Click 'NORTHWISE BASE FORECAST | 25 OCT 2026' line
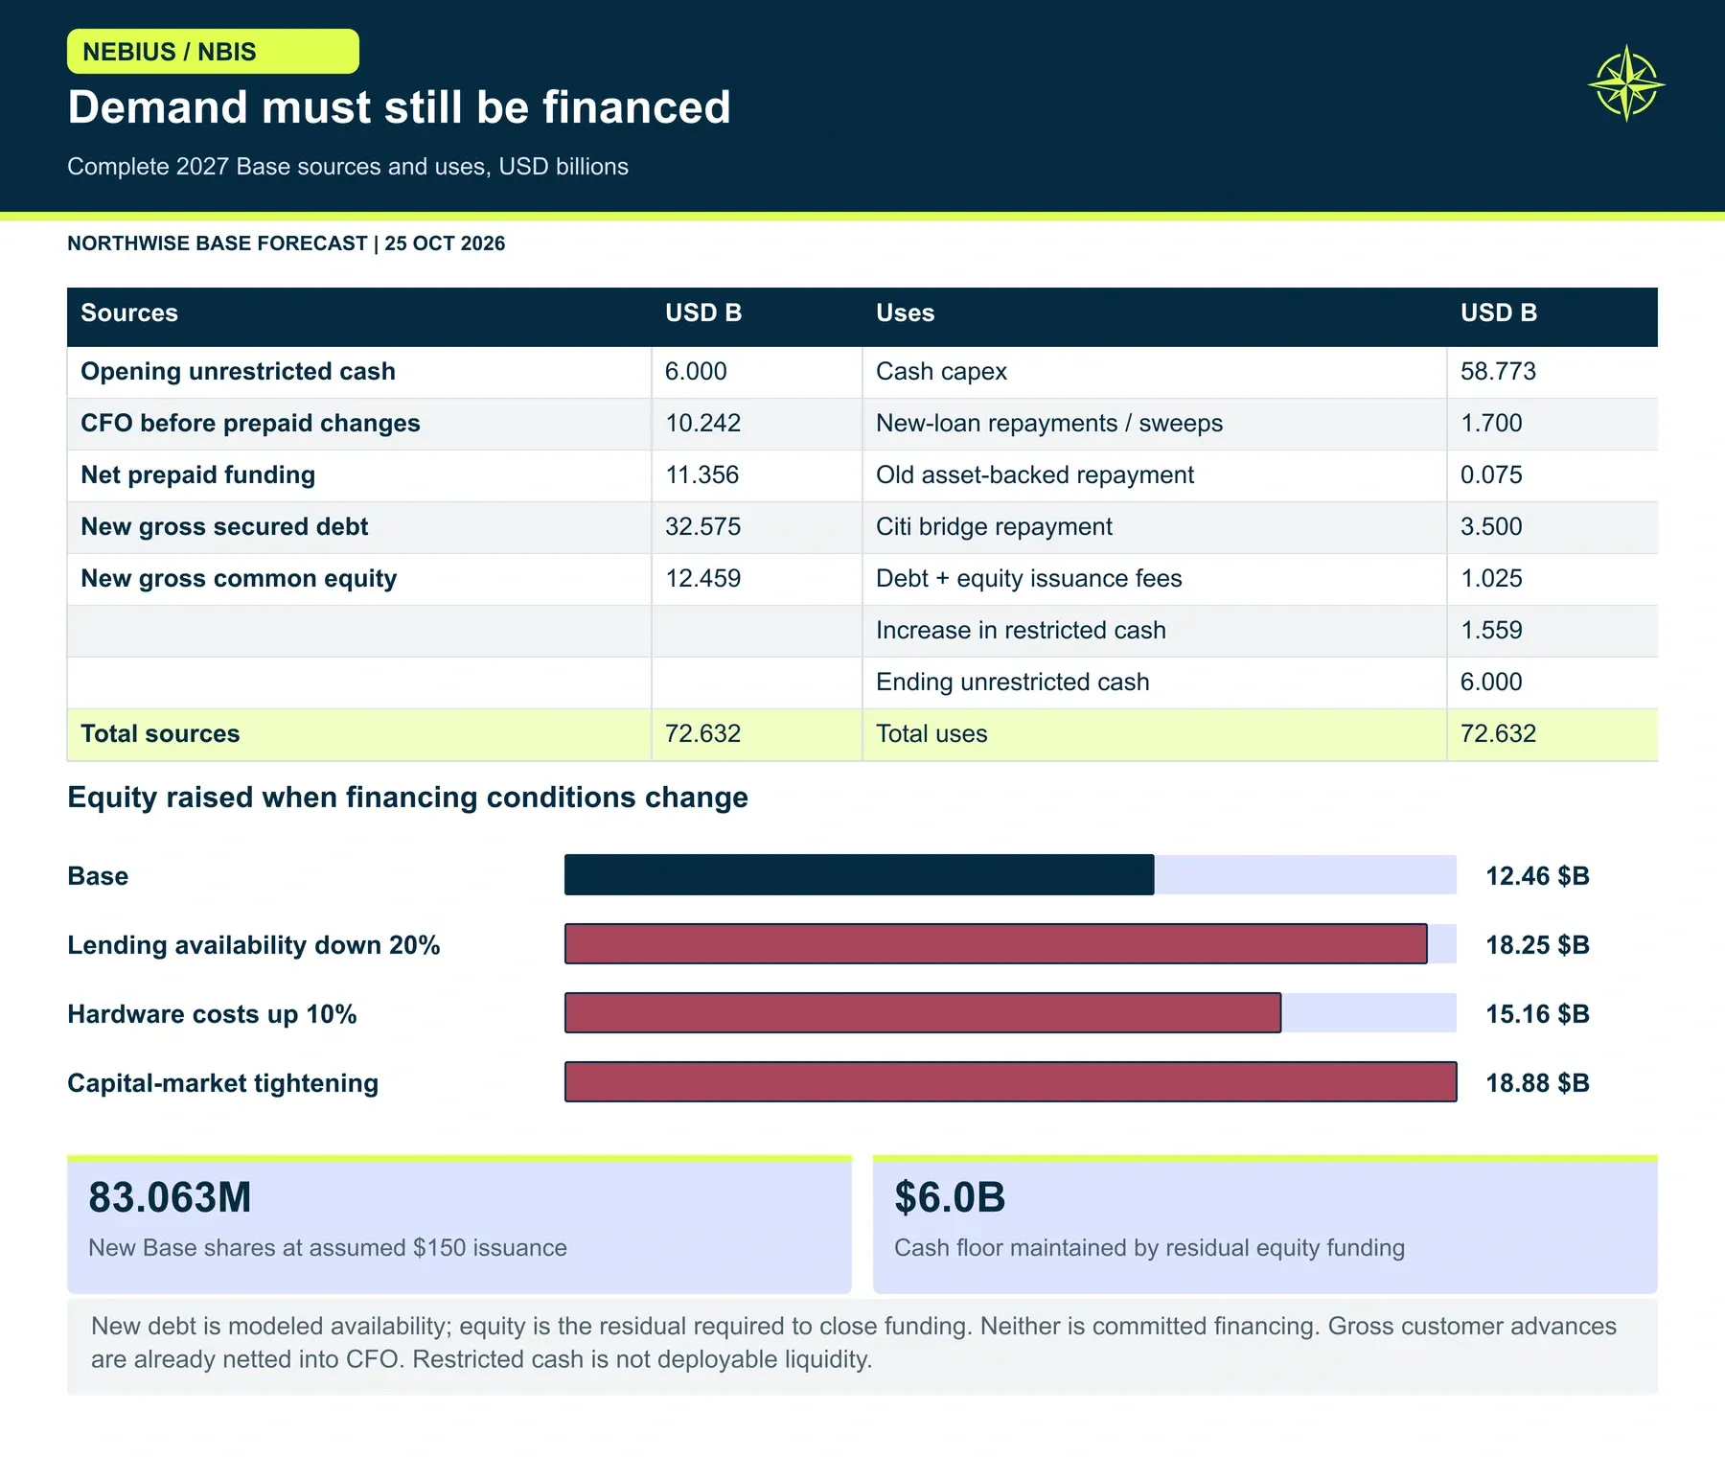 (286, 243)
